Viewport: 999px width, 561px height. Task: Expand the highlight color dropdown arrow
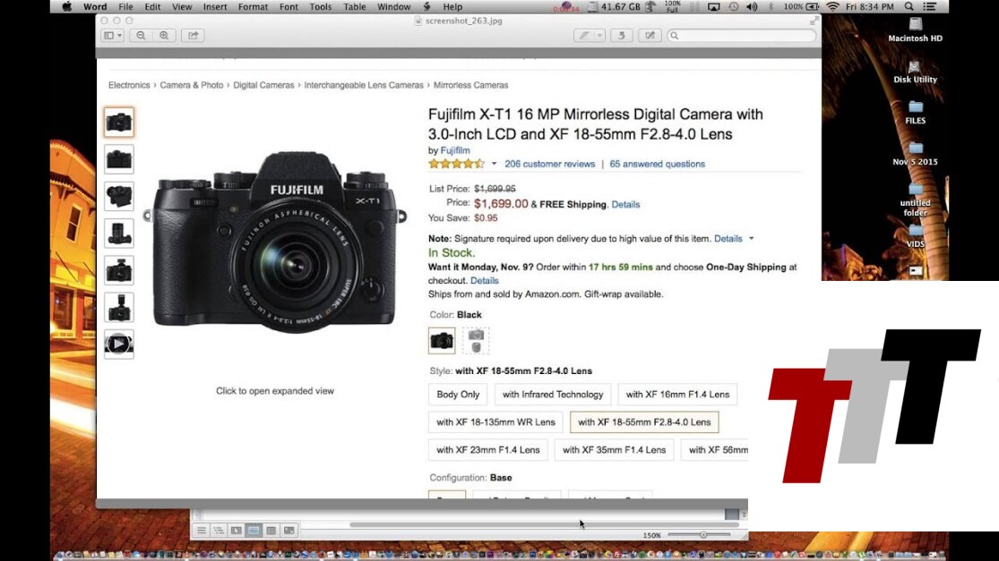(599, 36)
